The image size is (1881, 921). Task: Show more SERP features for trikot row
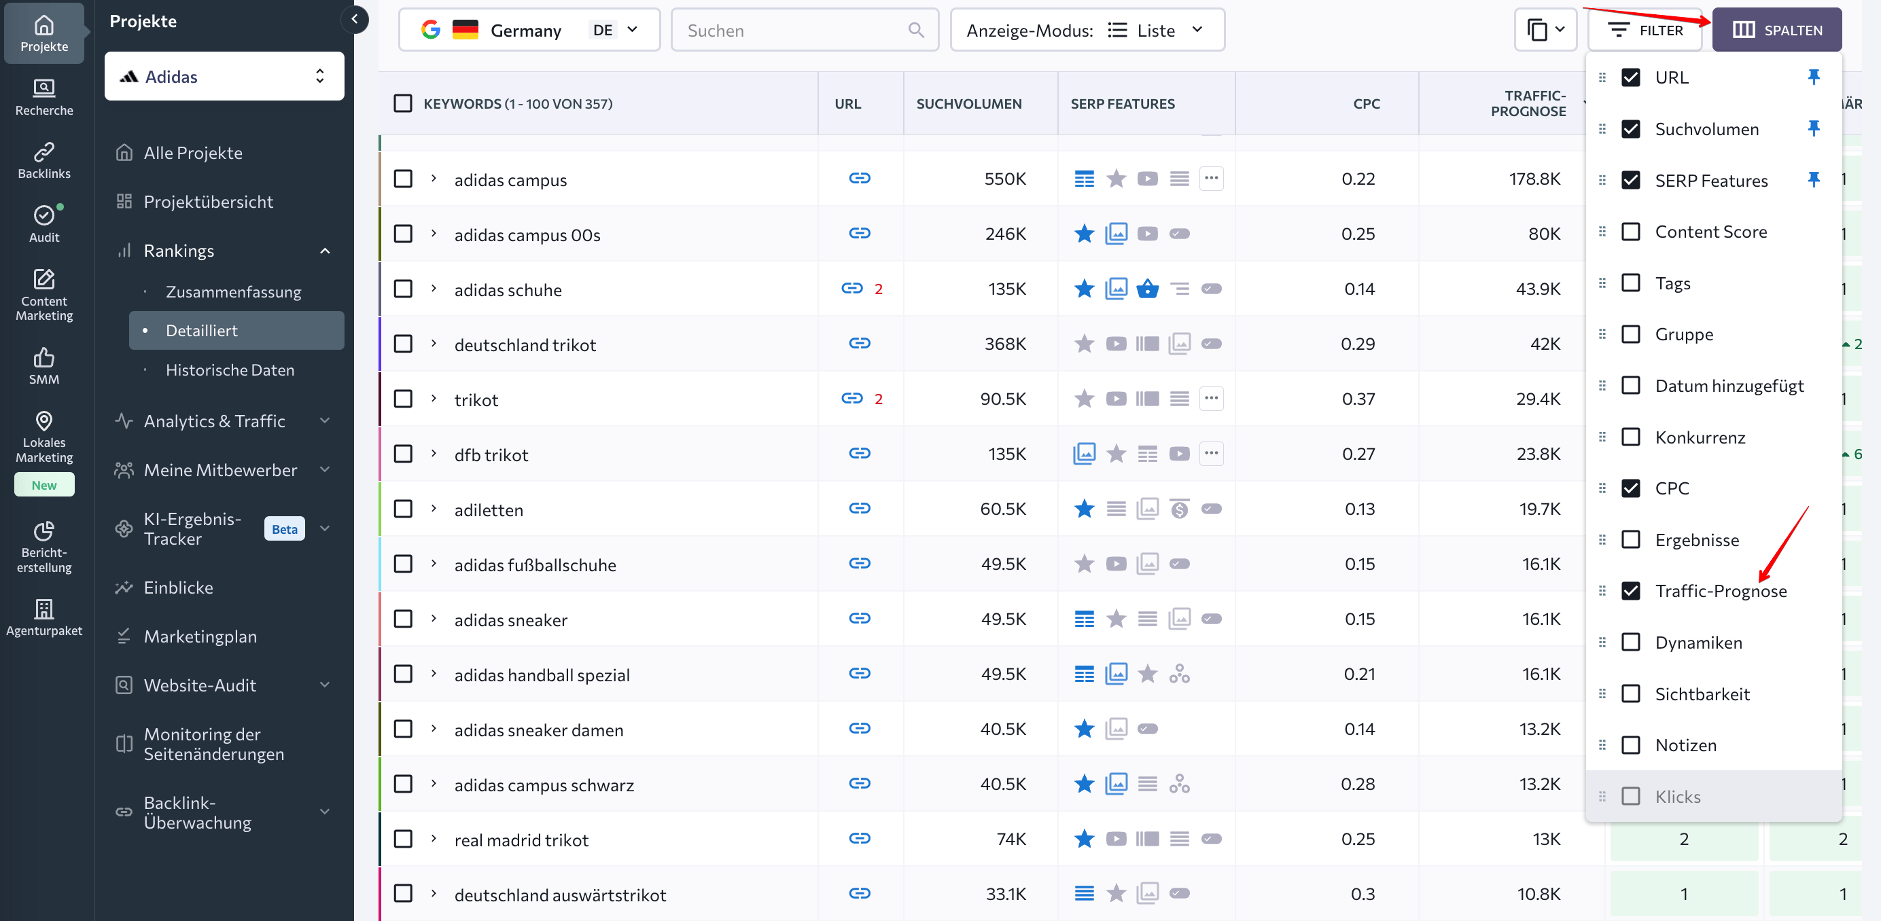click(x=1212, y=399)
